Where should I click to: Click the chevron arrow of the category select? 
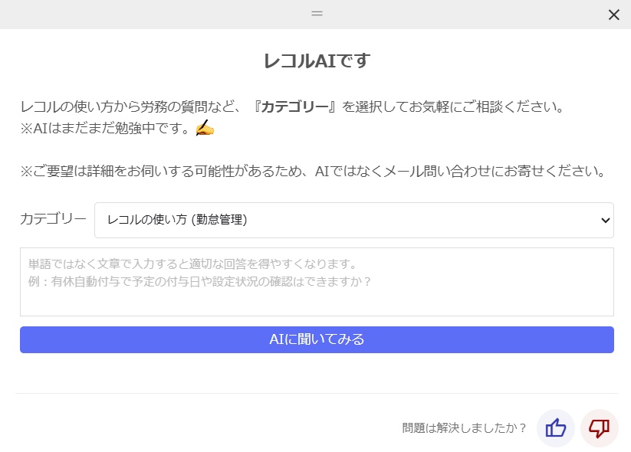click(x=605, y=221)
